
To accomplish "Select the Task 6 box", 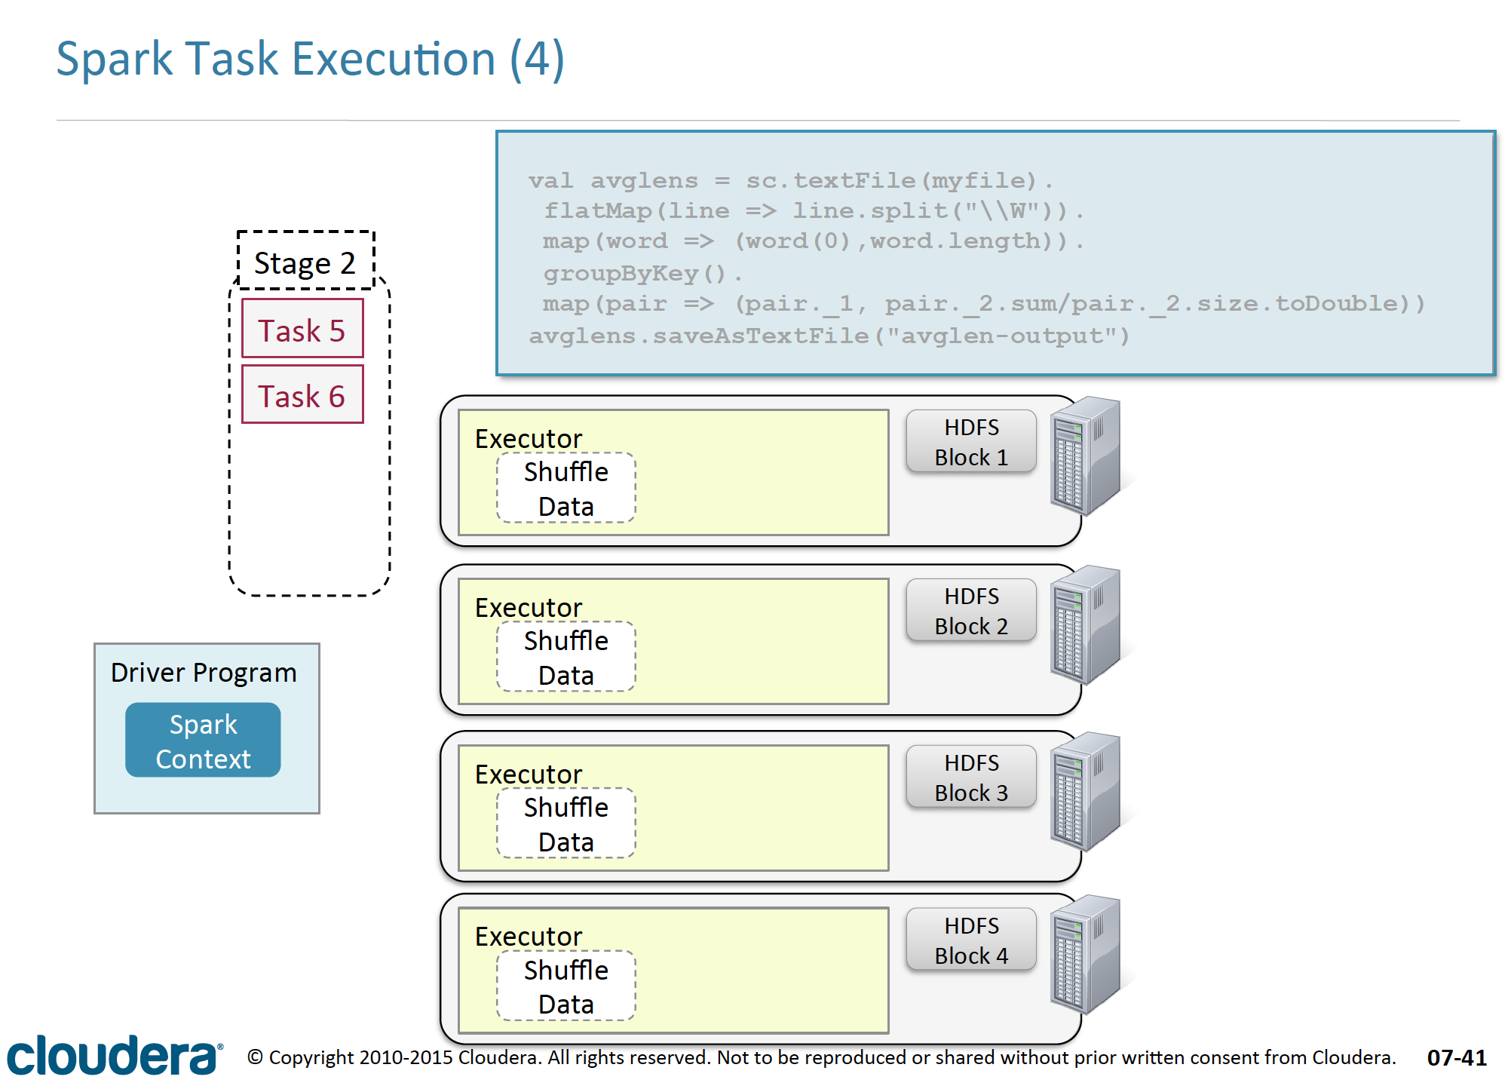I will coord(302,395).
